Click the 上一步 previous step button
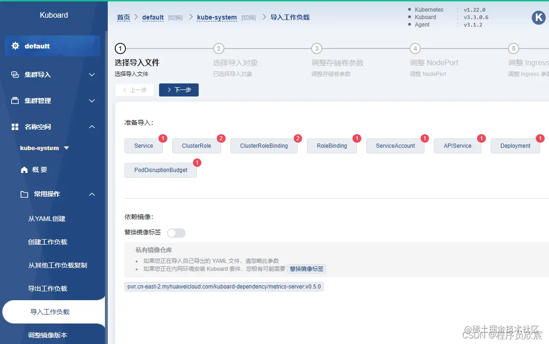 134,90
